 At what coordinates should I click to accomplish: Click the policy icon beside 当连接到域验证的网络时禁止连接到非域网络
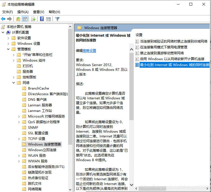(x=137, y=41)
